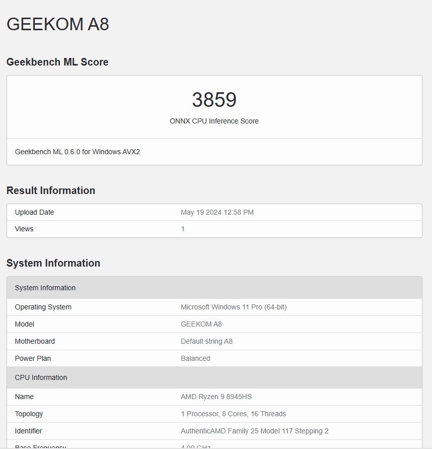This screenshot has height=449, width=432.
Task: Click the AuthenticAMD Family 25 identifier value
Action: pos(255,431)
